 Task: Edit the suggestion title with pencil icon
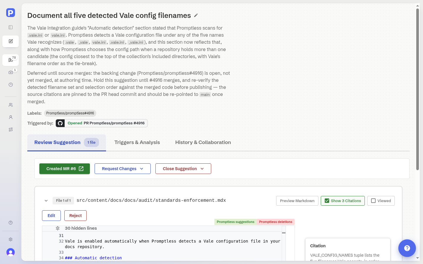[x=196, y=15]
